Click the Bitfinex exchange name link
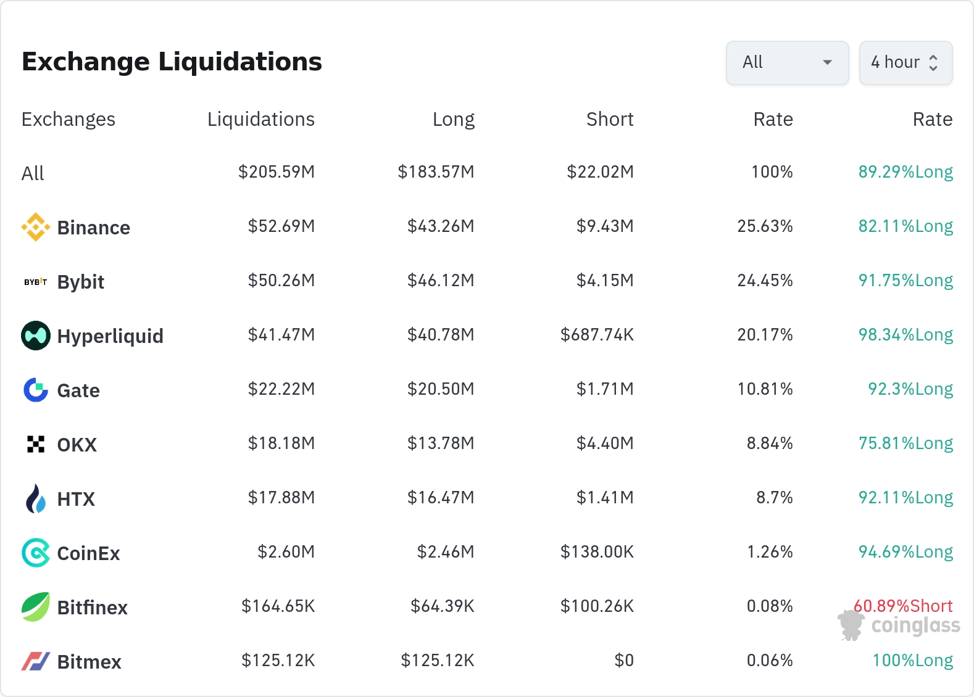Image resolution: width=974 pixels, height=697 pixels. [92, 608]
